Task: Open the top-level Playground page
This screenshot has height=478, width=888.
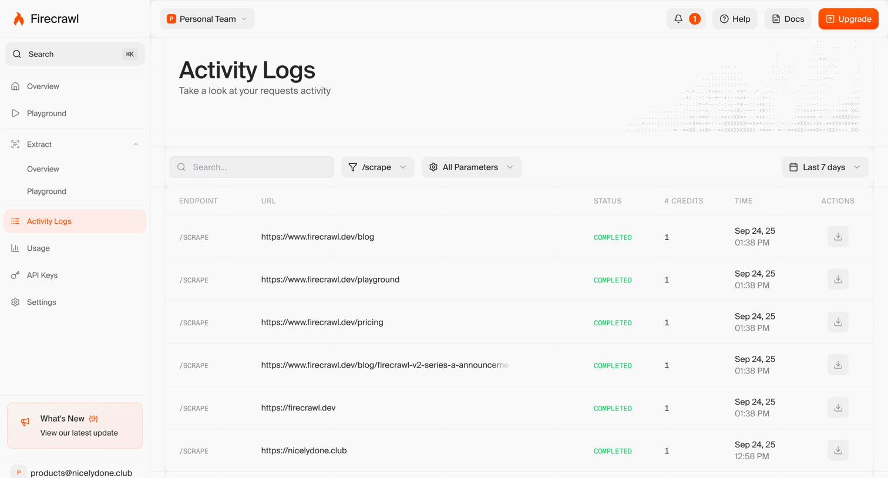Action: point(75,113)
